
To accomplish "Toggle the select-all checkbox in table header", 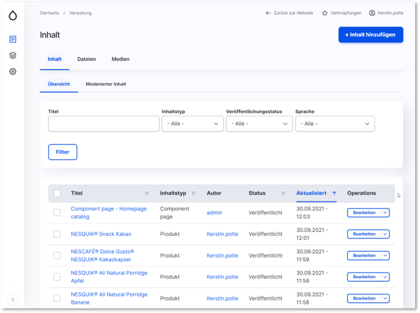I will pyautogui.click(x=57, y=193).
